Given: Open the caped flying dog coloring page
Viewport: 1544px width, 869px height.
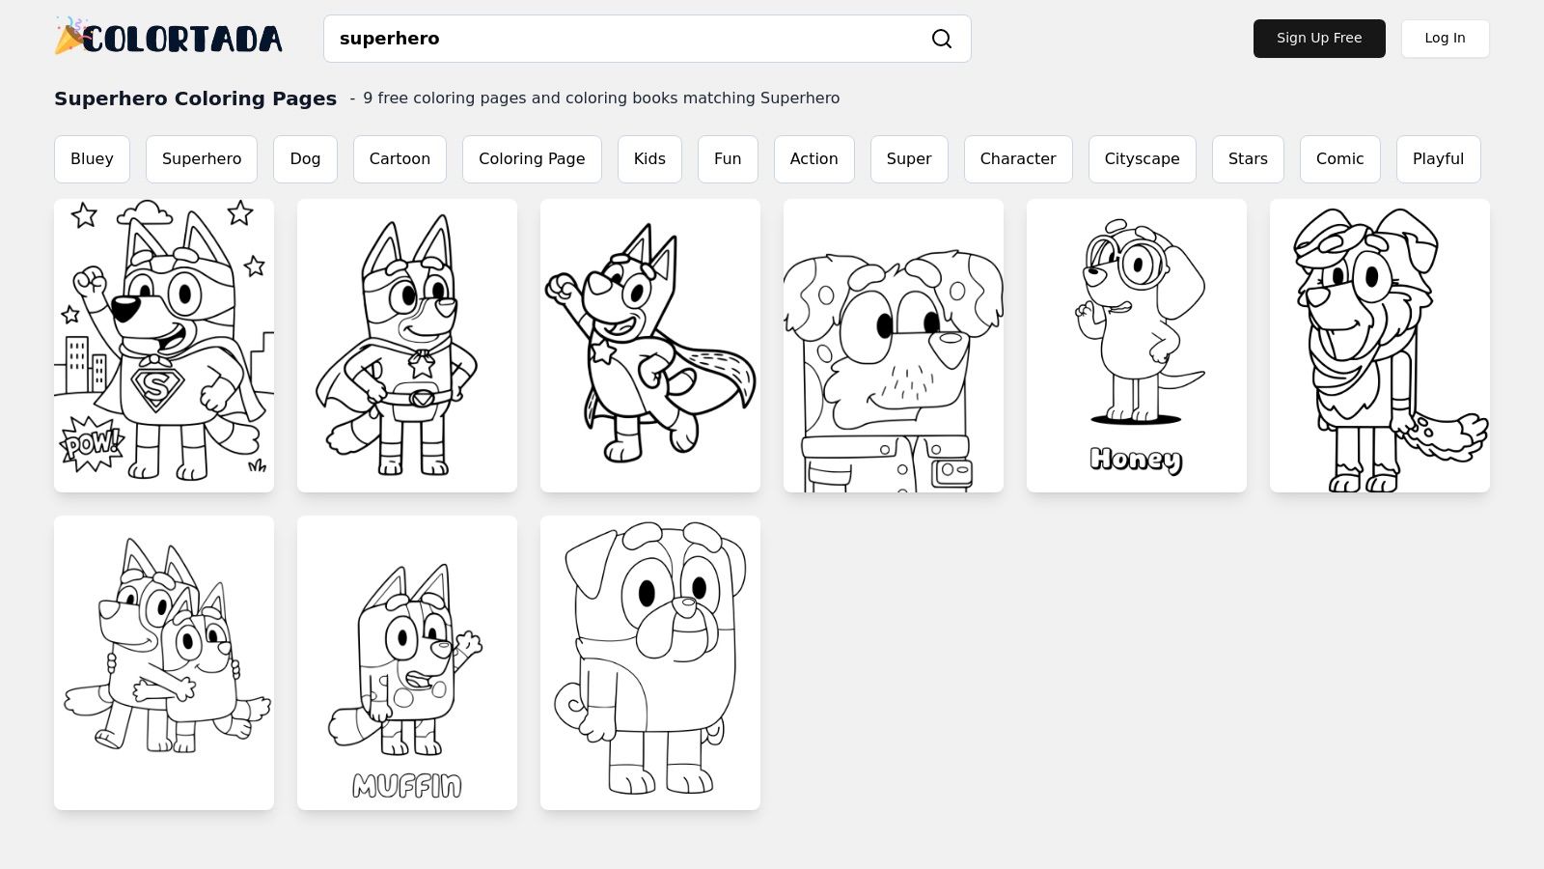Looking at the screenshot, I should point(649,345).
